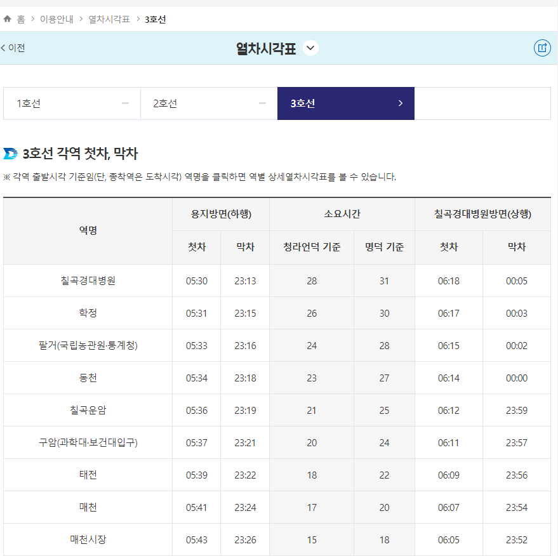Switch to 1호선 tab
This screenshot has height=556, width=558.
(x=72, y=103)
